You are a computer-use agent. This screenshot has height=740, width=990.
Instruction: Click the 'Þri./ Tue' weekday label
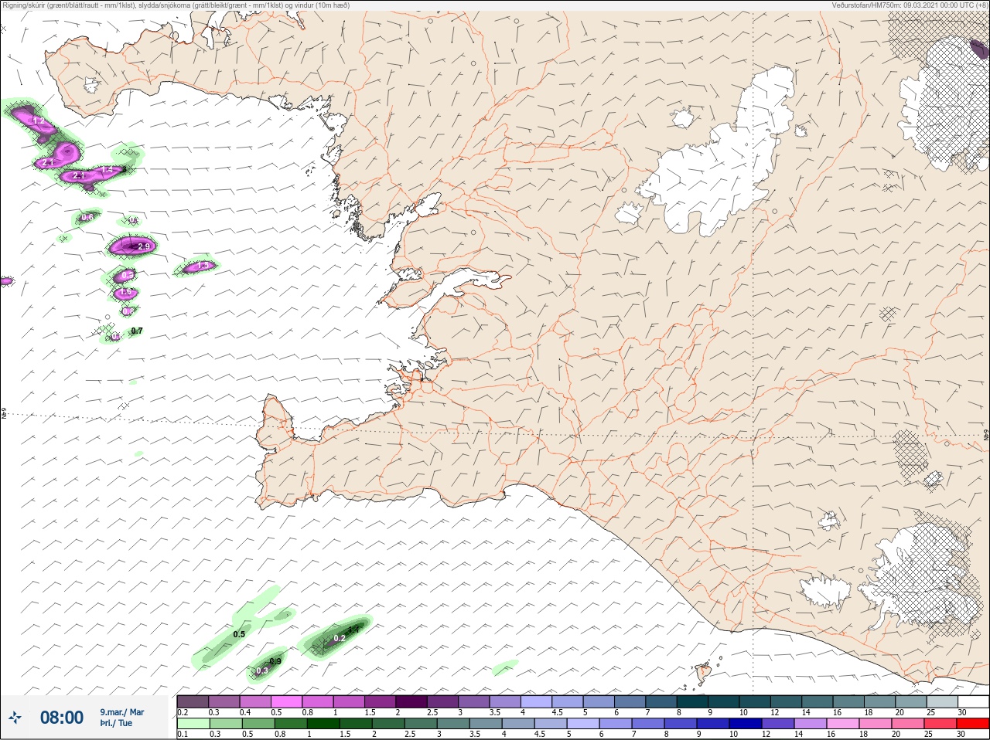[x=116, y=723]
